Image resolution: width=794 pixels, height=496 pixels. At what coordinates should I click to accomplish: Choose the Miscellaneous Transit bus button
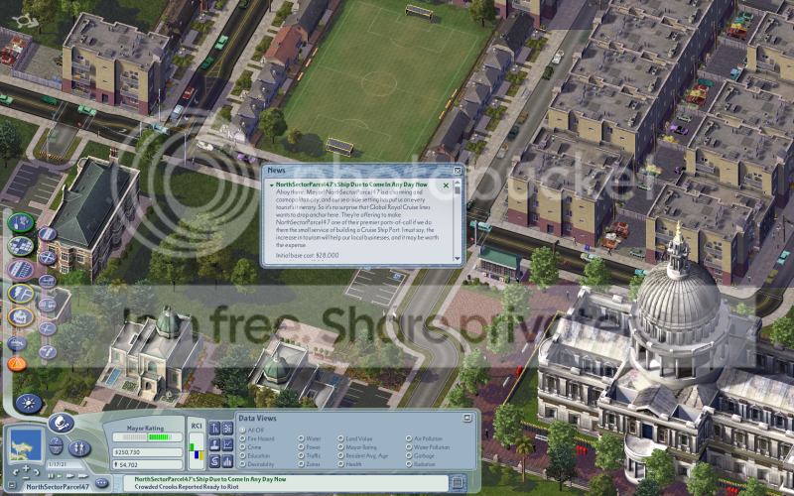[x=47, y=305]
